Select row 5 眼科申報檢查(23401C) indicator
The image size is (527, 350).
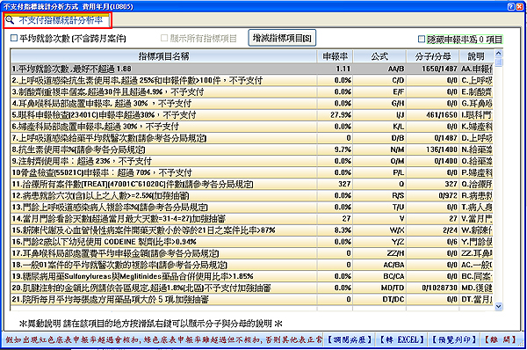click(251, 115)
